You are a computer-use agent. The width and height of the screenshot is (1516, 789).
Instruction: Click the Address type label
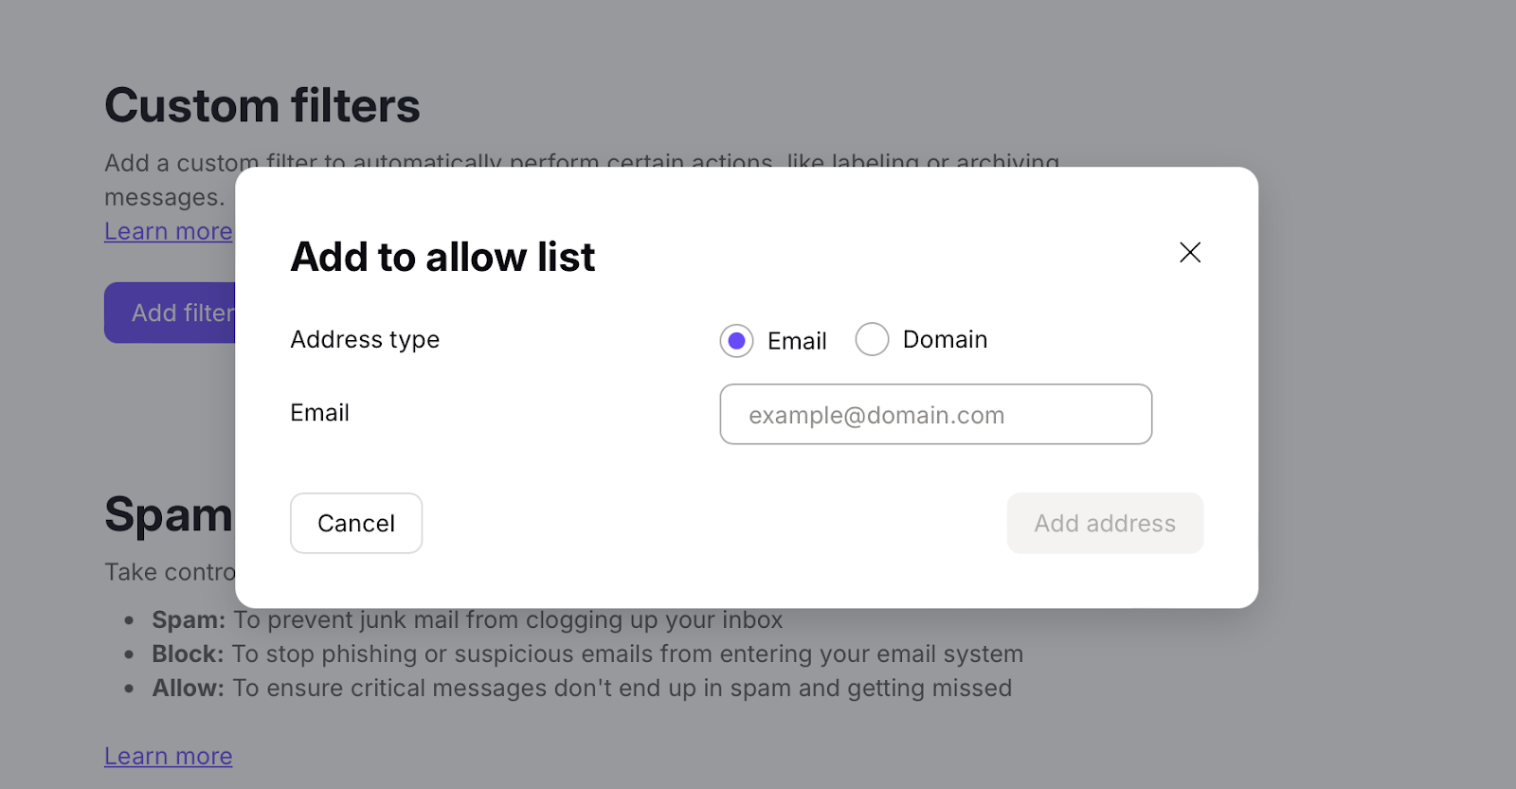point(365,339)
